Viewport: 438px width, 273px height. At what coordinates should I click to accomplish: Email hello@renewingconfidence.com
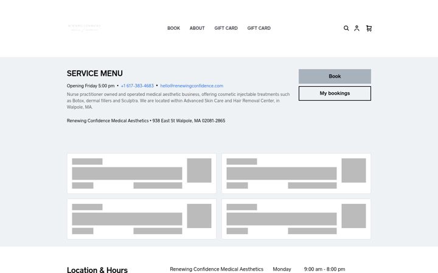pos(192,86)
